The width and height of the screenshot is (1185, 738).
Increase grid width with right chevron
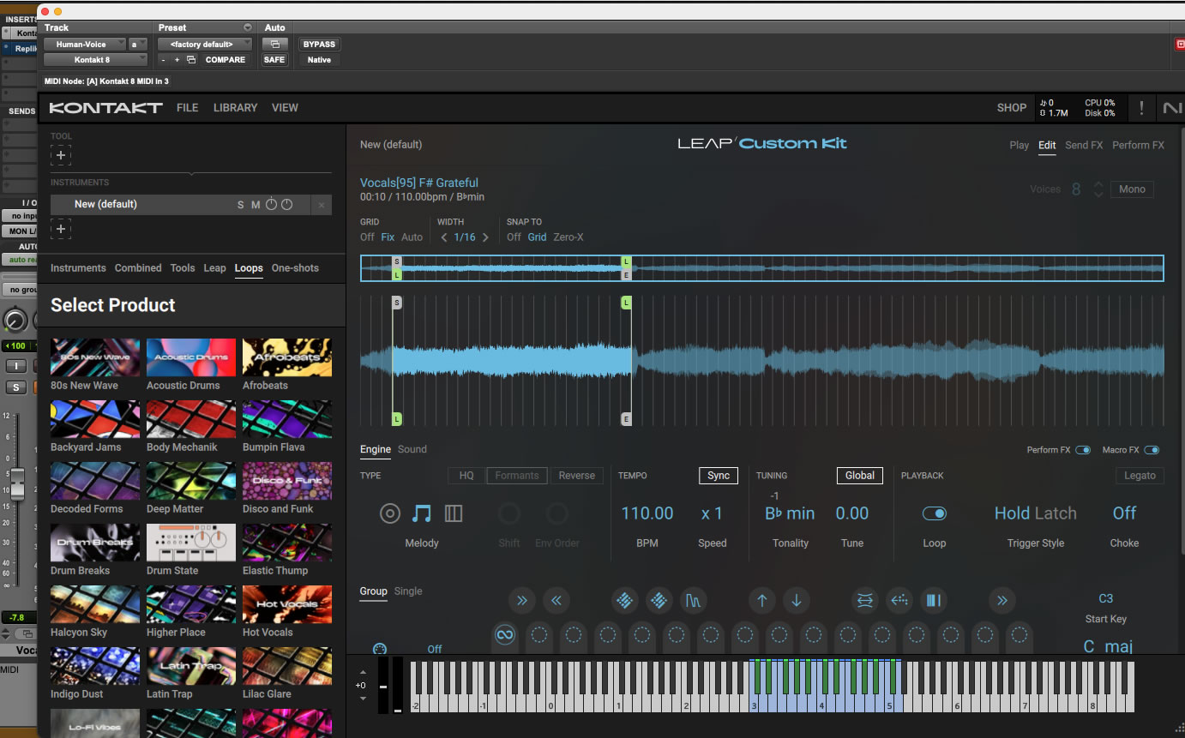485,237
